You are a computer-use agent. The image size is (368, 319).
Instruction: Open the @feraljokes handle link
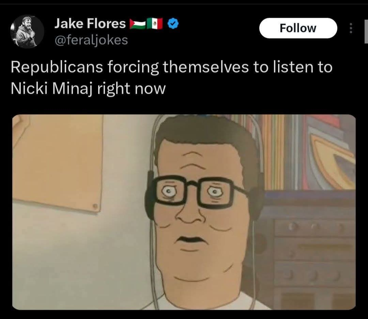[x=91, y=40]
